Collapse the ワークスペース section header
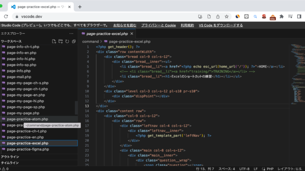Image resolution: width=305 pixels, height=171 pixels. click(x=11, y=41)
